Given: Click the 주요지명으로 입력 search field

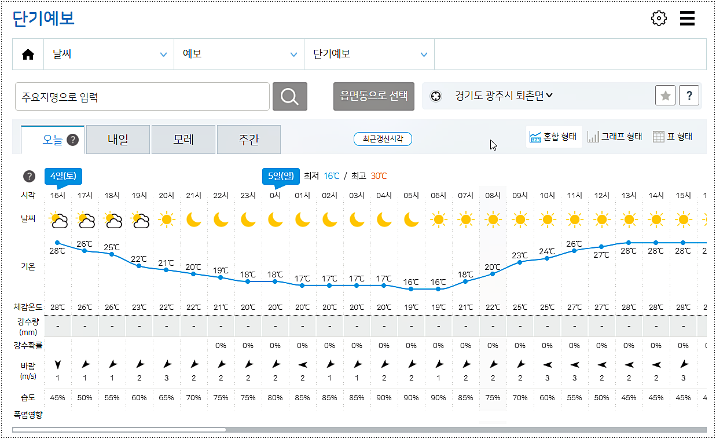Looking at the screenshot, I should click(x=142, y=97).
